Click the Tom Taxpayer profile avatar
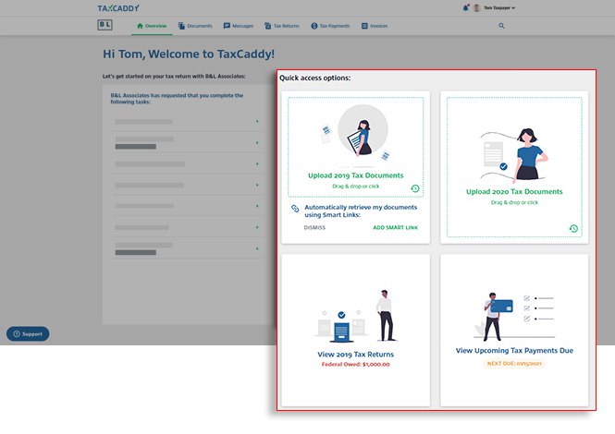The image size is (615, 434). (476, 7)
